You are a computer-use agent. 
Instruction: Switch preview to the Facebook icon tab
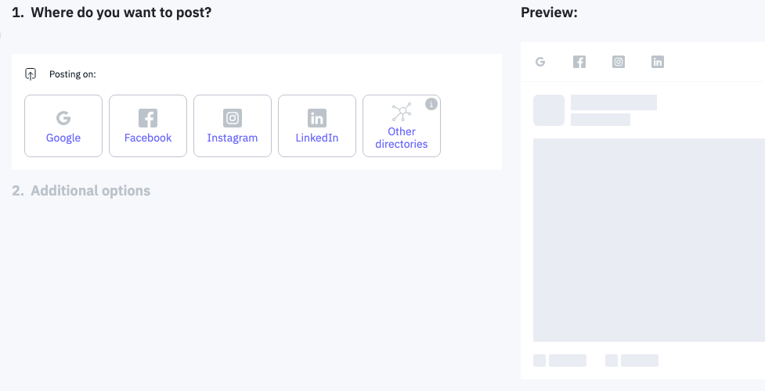(579, 62)
